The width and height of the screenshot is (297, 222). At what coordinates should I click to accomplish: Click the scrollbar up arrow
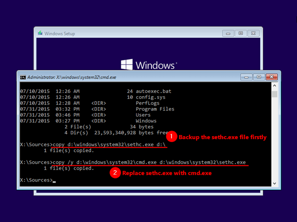[x=274, y=86]
